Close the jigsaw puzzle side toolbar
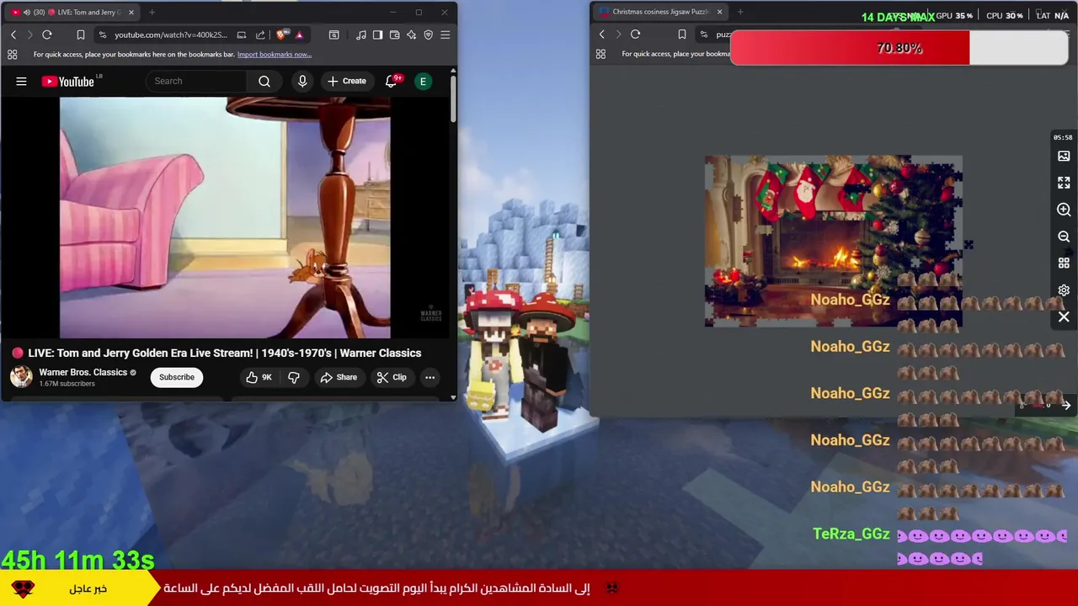This screenshot has width=1078, height=606. (x=1064, y=317)
